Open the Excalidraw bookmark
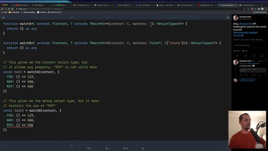Screen dimensions: 268x151 point(41,12)
